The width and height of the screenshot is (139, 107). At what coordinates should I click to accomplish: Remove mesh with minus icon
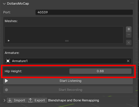pos(129,35)
